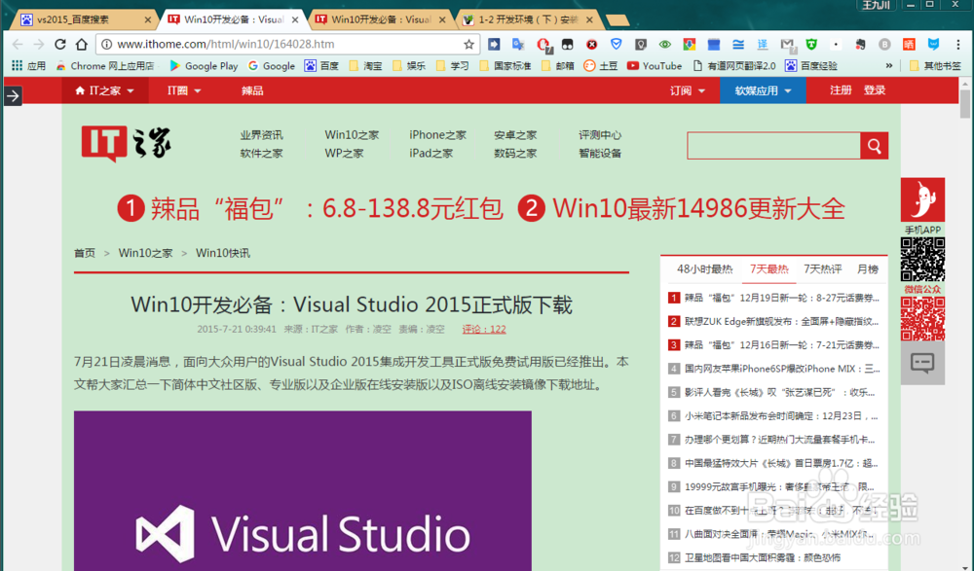Open the 安卓之家 category link
This screenshot has width=974, height=571.
click(515, 134)
